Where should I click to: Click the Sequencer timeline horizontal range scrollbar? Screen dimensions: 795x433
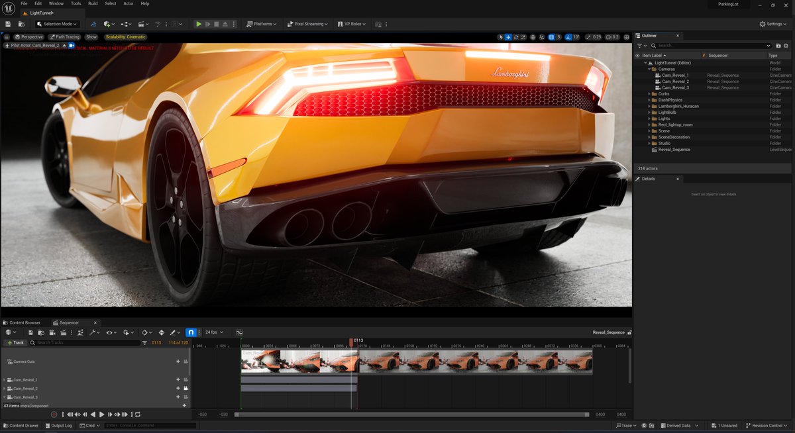tap(411, 414)
